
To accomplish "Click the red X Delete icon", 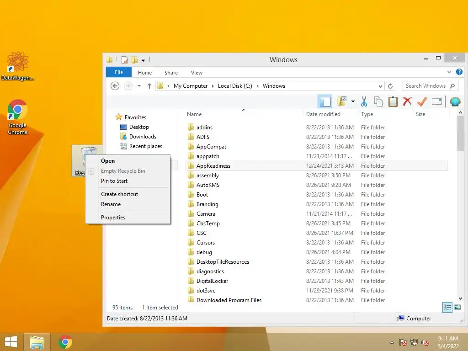I will 407,101.
